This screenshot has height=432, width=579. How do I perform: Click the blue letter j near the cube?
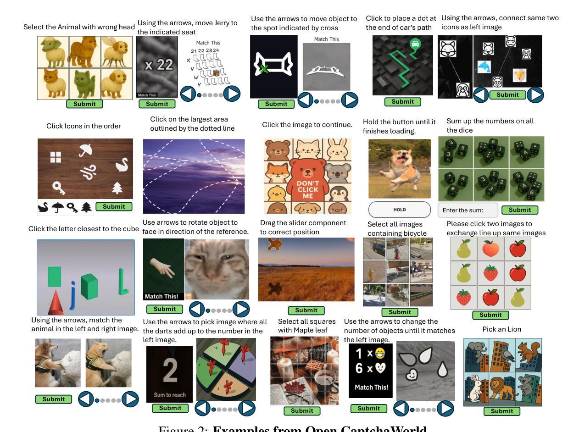(72, 295)
